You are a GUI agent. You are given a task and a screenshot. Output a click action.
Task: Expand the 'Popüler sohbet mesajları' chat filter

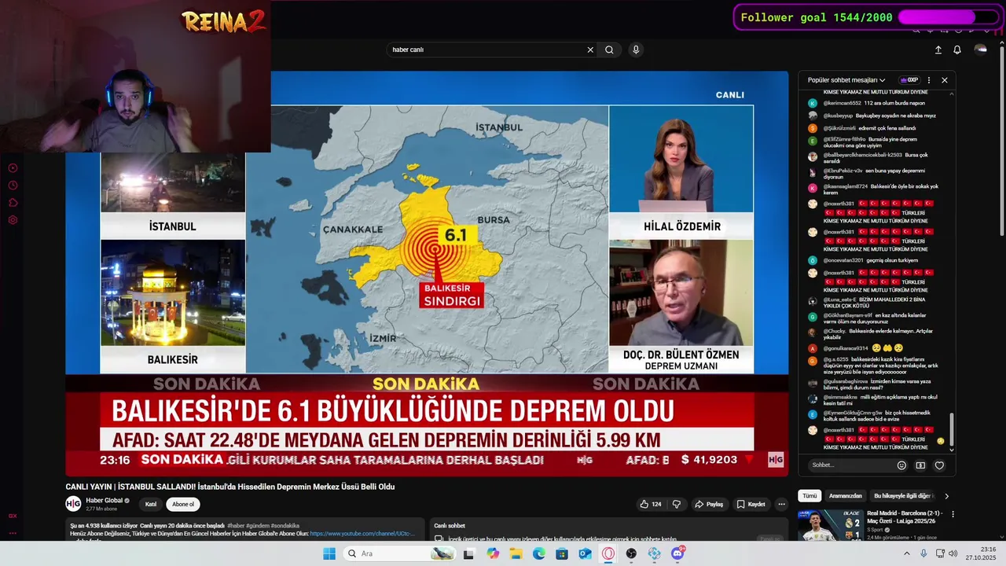846,80
